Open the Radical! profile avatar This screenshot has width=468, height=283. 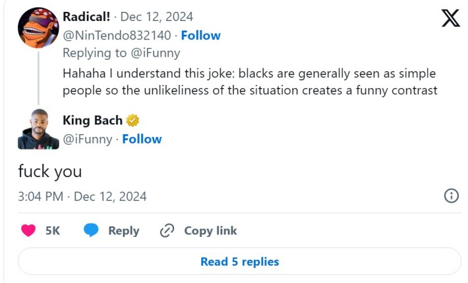tap(38, 28)
